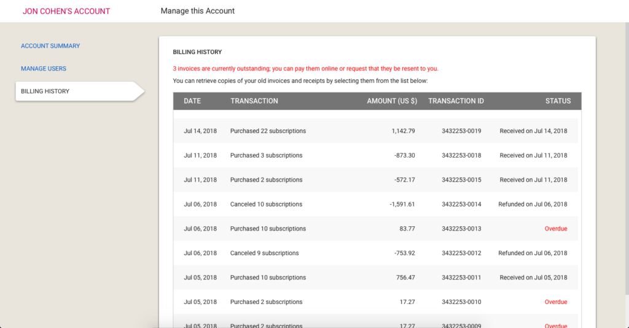Click the red outstanding invoices notice

click(305, 69)
